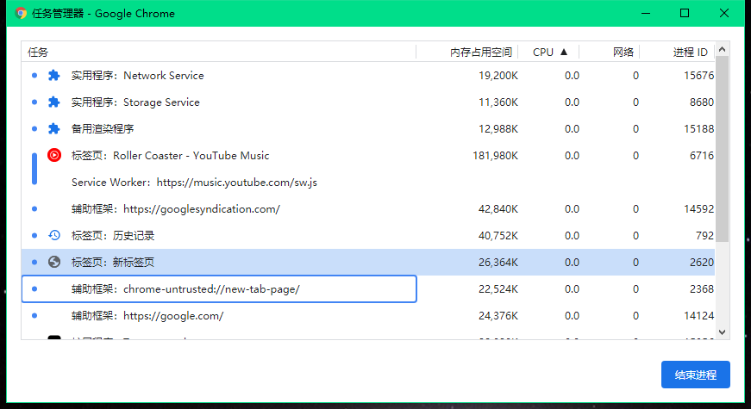The height and width of the screenshot is (409, 751).
Task: Select the 辅助框架 https://google.com/ row
Action: tap(368, 316)
